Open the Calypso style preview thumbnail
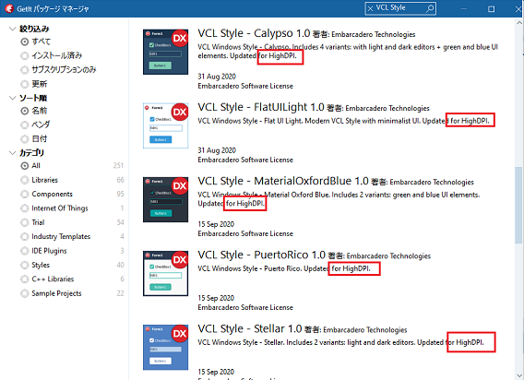Screen dimensions: 524x380 (x=165, y=52)
